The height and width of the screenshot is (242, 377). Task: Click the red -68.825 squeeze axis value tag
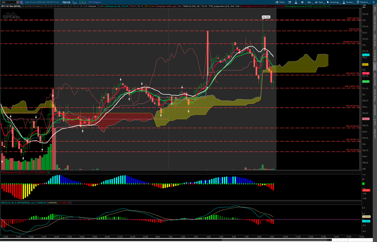click(366, 190)
